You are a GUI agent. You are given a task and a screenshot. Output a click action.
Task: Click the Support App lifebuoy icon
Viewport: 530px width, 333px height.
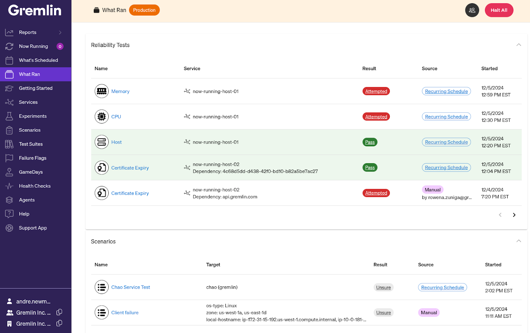coord(9,228)
